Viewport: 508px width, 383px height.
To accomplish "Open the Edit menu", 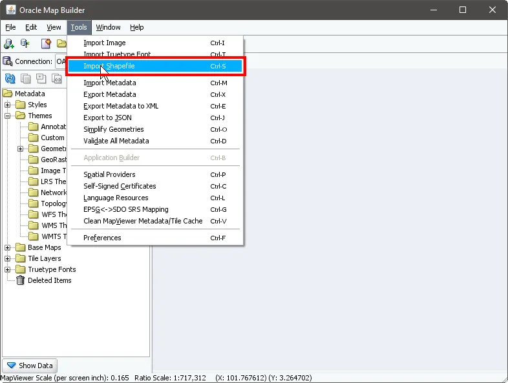I will pos(31,27).
